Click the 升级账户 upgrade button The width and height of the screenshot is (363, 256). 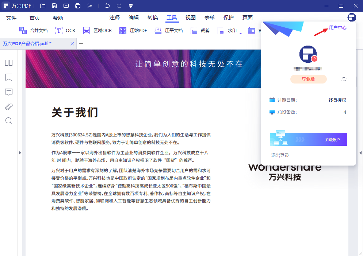click(333, 139)
